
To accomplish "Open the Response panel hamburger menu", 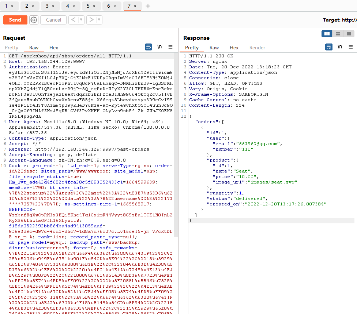I will (x=351, y=47).
